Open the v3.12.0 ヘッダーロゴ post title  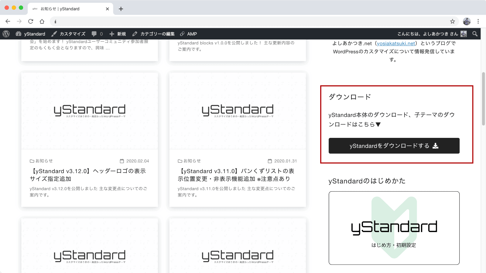coord(88,175)
